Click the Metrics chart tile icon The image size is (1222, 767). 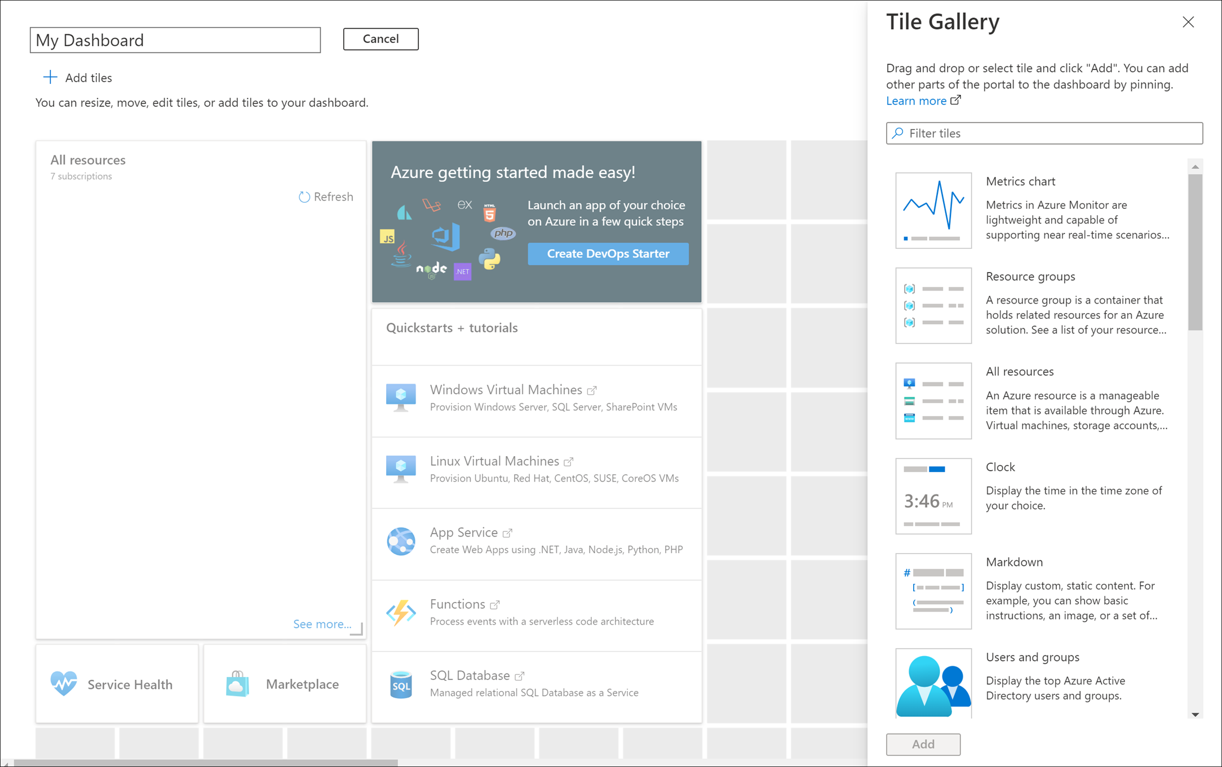(933, 210)
